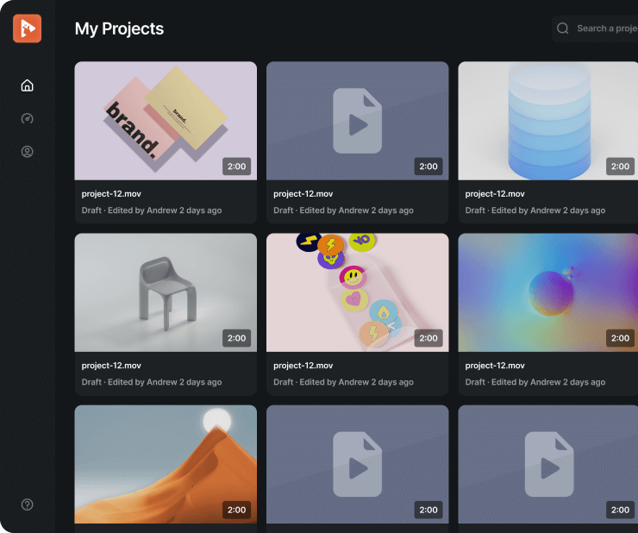Click the Draft status text under gradient sphere
This screenshot has height=533, width=638.
coord(476,382)
